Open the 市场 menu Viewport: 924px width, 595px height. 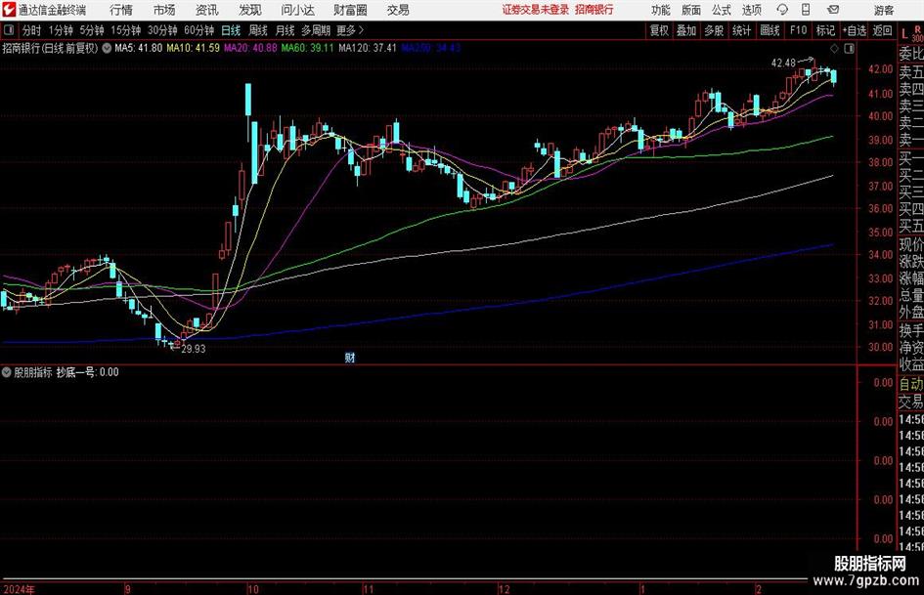click(x=164, y=10)
